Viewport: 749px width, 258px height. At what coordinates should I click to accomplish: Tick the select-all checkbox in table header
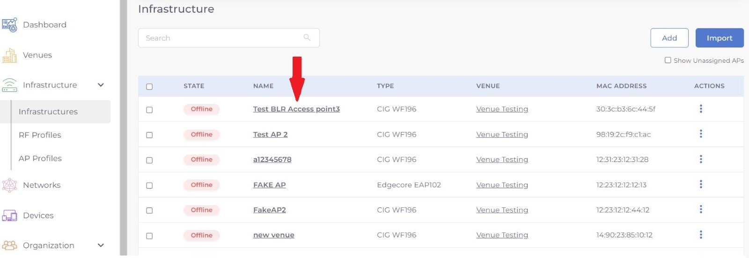point(149,87)
